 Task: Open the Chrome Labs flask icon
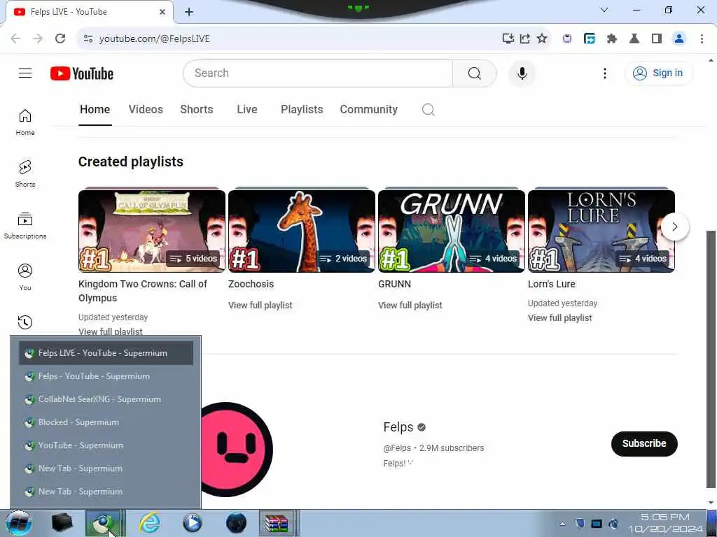click(x=634, y=39)
